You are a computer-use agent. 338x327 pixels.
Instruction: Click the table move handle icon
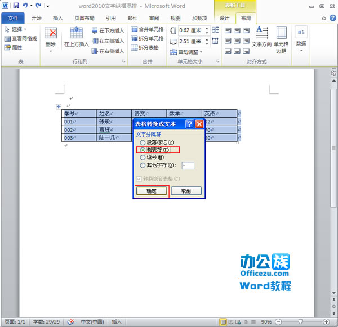click(x=59, y=106)
